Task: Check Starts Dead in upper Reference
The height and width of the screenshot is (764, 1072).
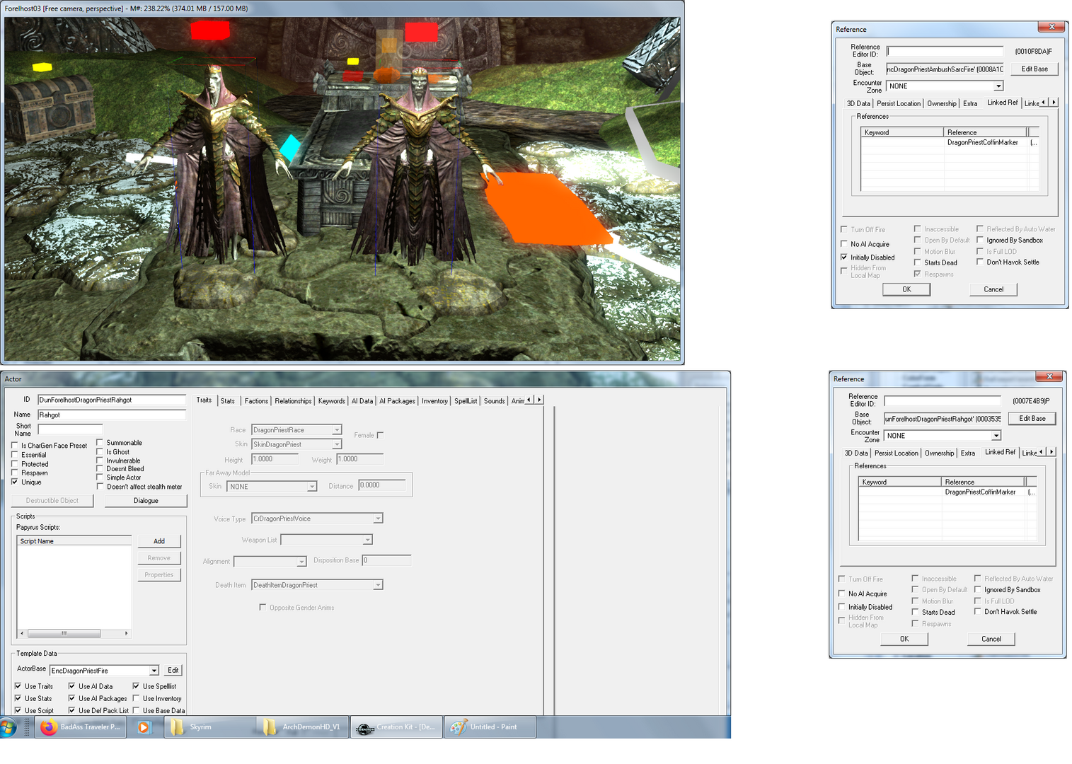Action: (918, 262)
